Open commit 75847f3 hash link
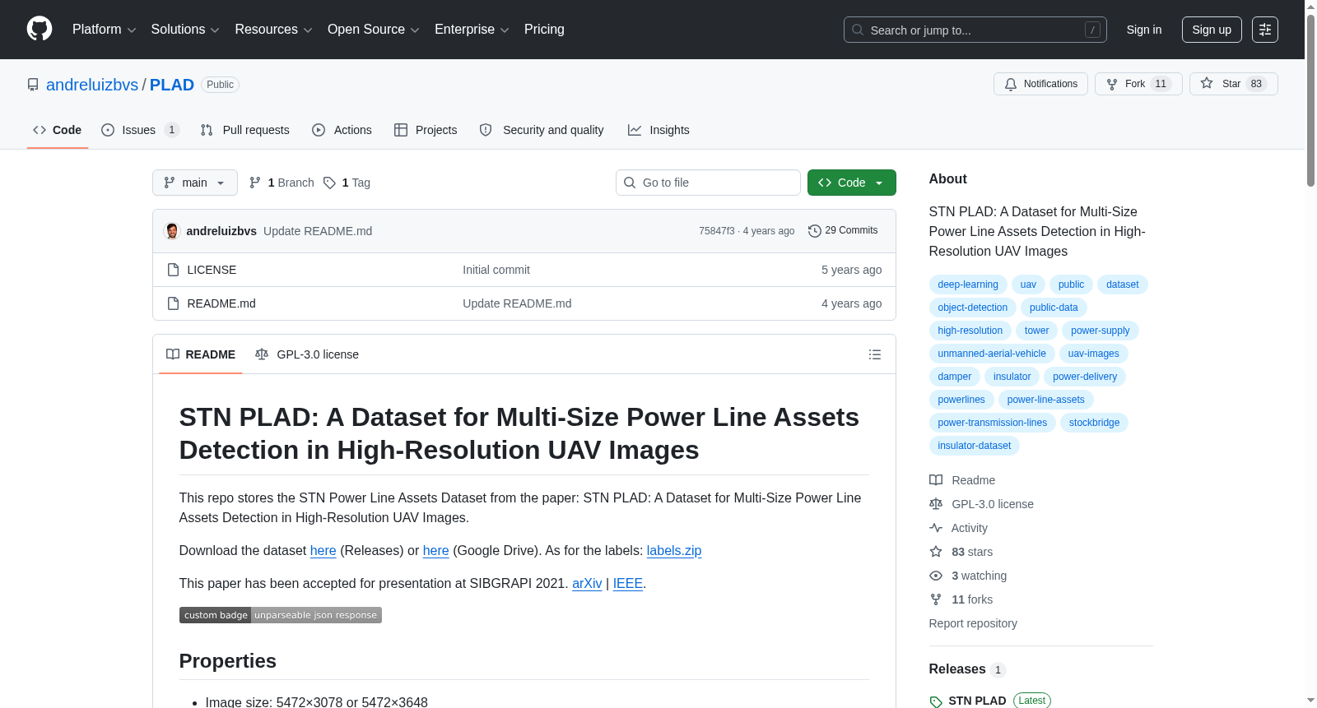The width and height of the screenshot is (1317, 708). point(717,231)
